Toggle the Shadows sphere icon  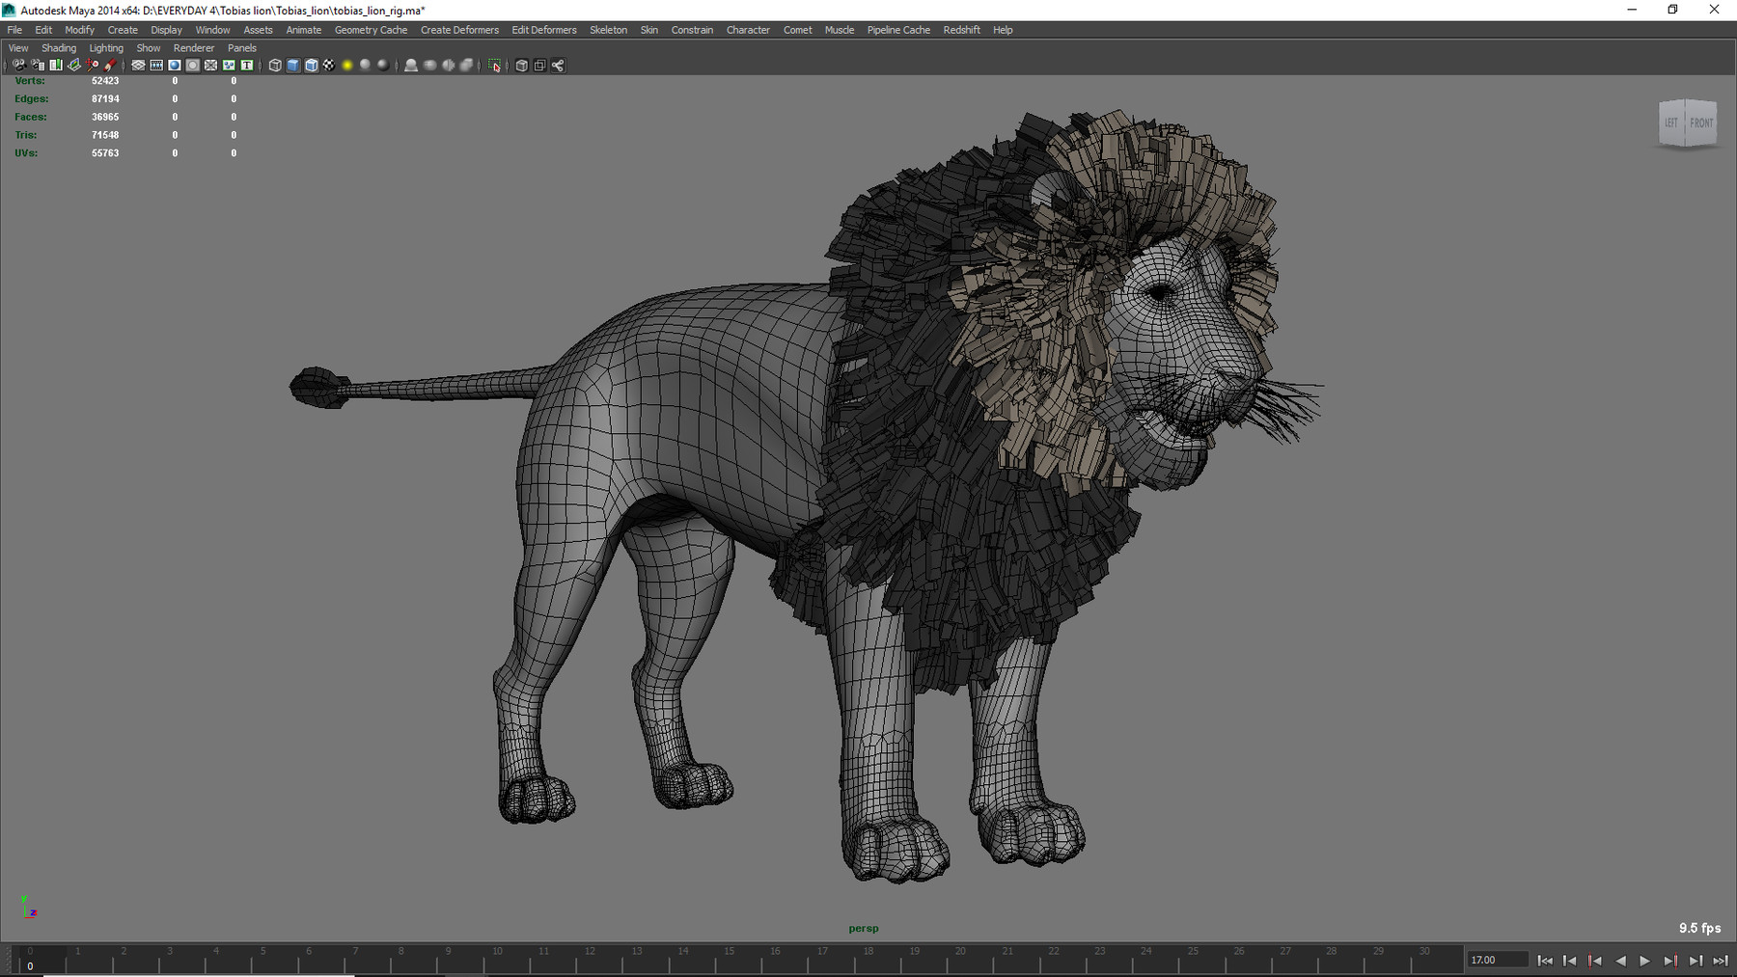[x=365, y=66]
